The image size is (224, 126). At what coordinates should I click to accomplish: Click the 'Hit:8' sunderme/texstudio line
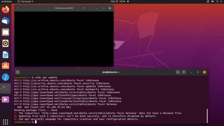[68, 101]
